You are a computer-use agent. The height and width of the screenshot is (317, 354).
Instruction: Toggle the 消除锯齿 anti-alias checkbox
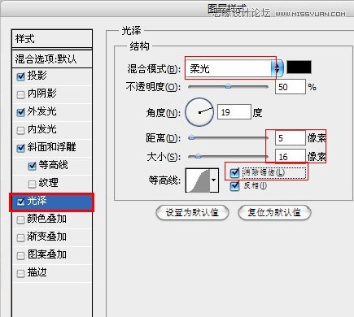click(234, 173)
